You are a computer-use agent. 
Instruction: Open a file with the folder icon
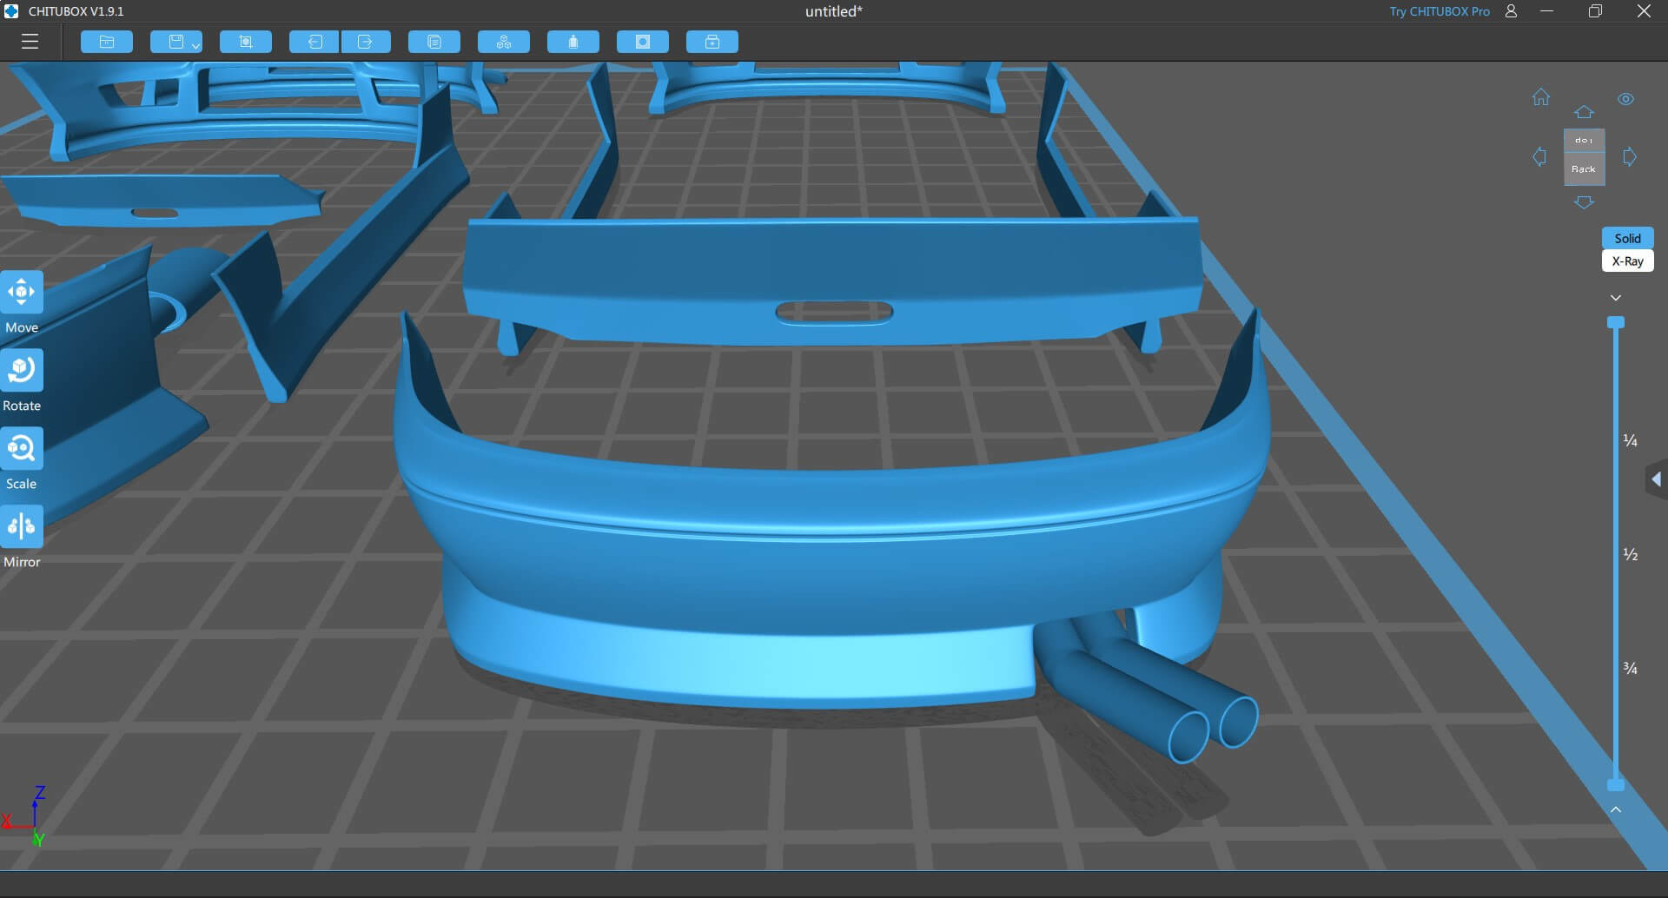(107, 42)
